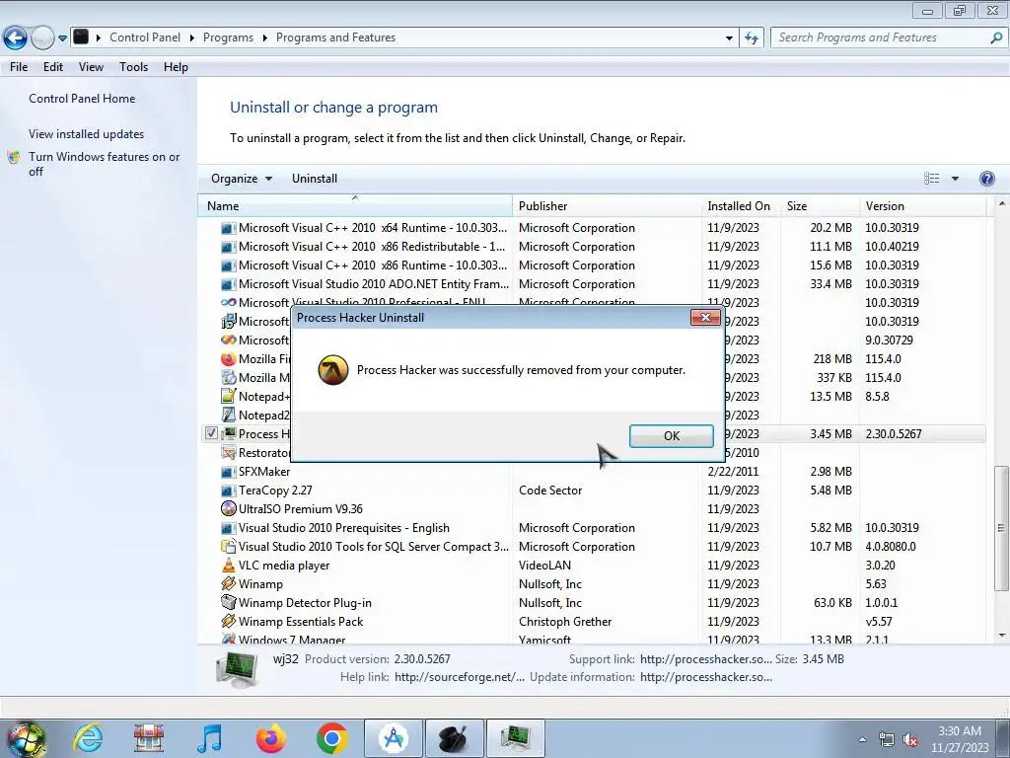The height and width of the screenshot is (758, 1010).
Task: Sort by the Installed On column
Action: (740, 206)
